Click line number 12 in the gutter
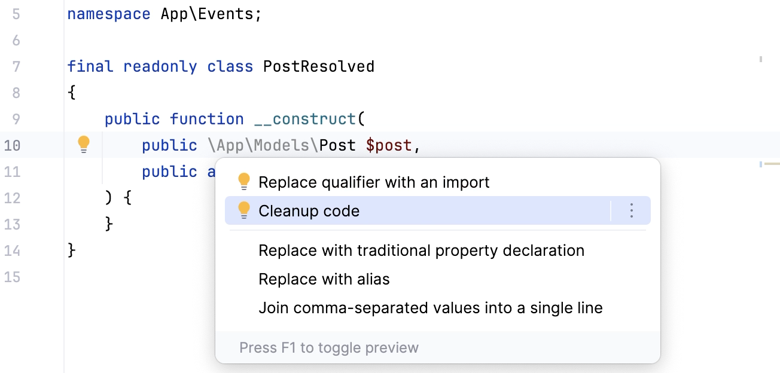 point(13,198)
